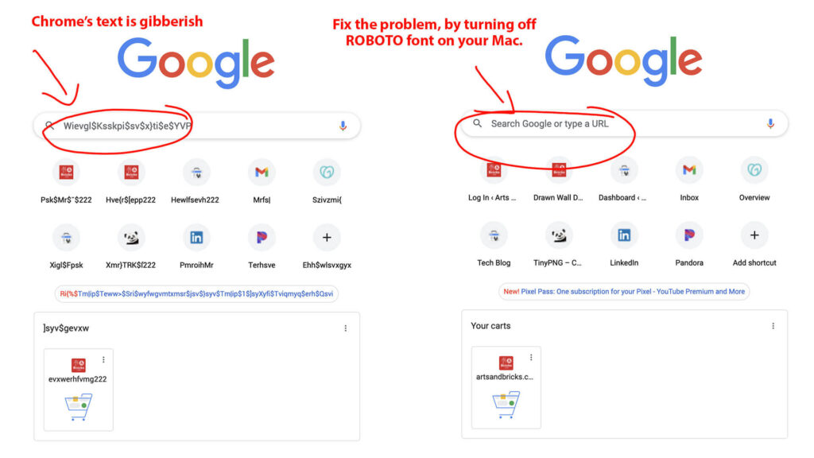This screenshot has width=814, height=458.
Task: Open the Overview shortcut
Action: (x=754, y=169)
